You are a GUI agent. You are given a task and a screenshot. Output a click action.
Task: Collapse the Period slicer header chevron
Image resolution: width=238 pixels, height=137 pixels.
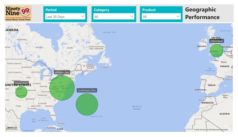tap(83, 9)
